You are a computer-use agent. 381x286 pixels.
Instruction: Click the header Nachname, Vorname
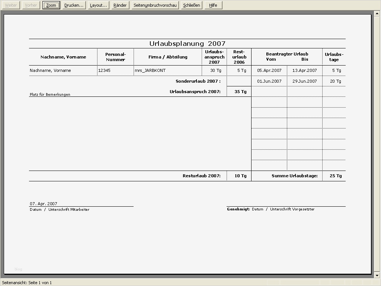pos(63,57)
